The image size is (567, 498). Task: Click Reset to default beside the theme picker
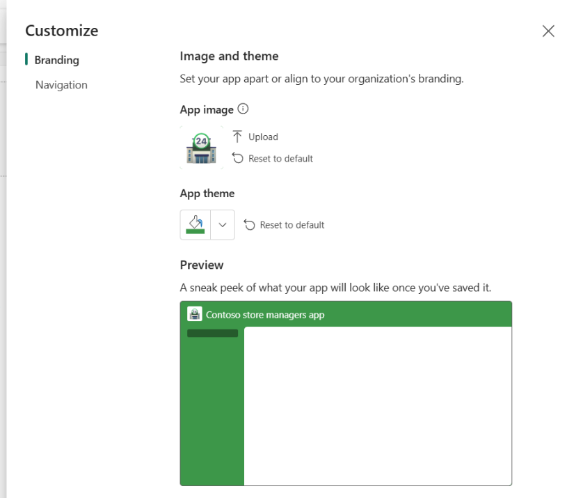(289, 224)
